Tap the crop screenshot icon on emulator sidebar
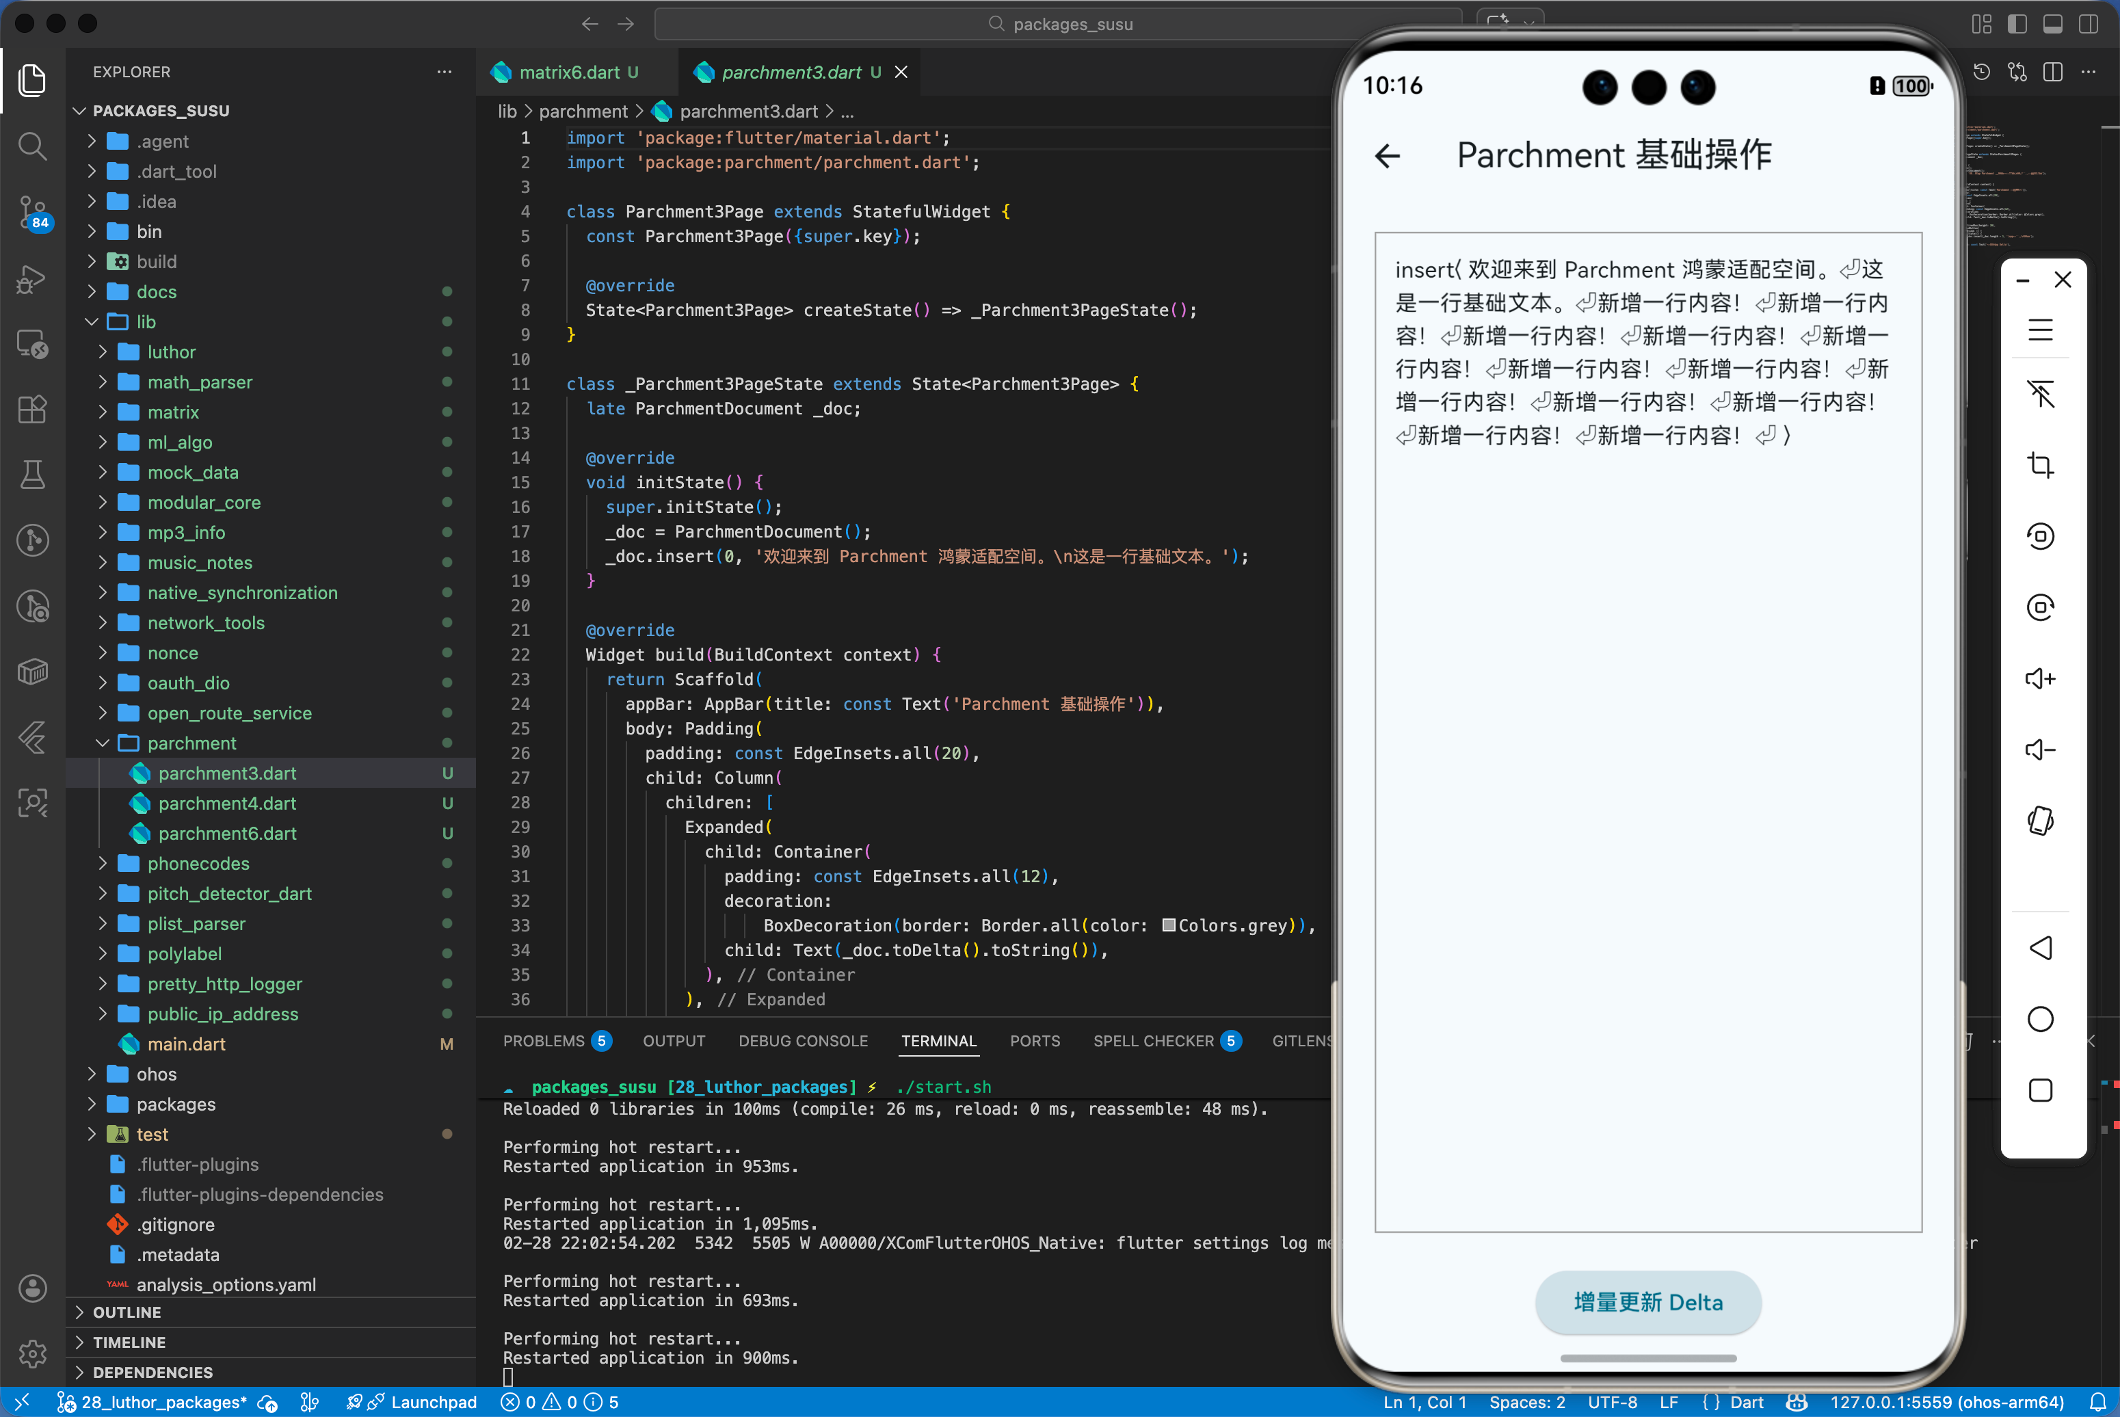The height and width of the screenshot is (1417, 2120). pos(2041,464)
